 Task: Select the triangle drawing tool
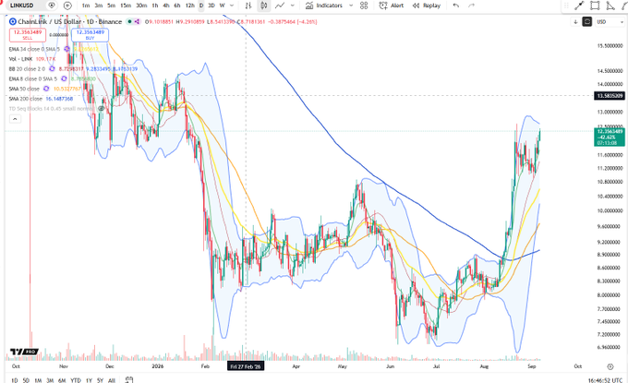click(x=610, y=6)
